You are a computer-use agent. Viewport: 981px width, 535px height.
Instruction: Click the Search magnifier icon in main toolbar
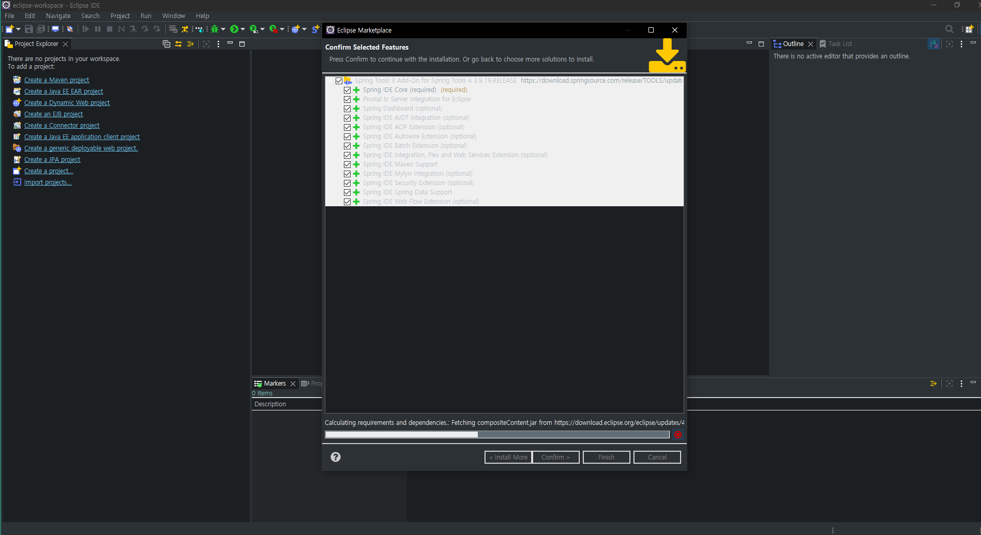949,29
